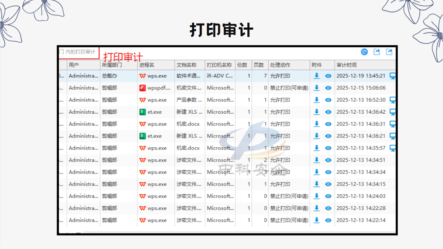Image resolution: width=443 pixels, height=249 pixels.
Task: Click the first export icon beside refresh
Action: tap(377, 52)
